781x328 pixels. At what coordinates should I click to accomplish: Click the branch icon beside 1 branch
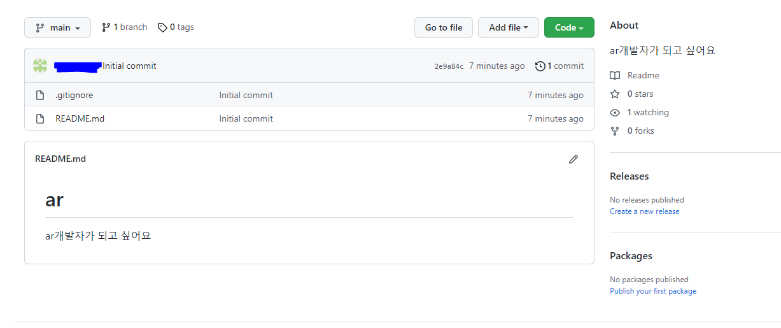point(106,27)
